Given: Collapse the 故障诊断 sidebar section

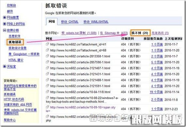Looking at the screenshot, I should coord(5,30).
